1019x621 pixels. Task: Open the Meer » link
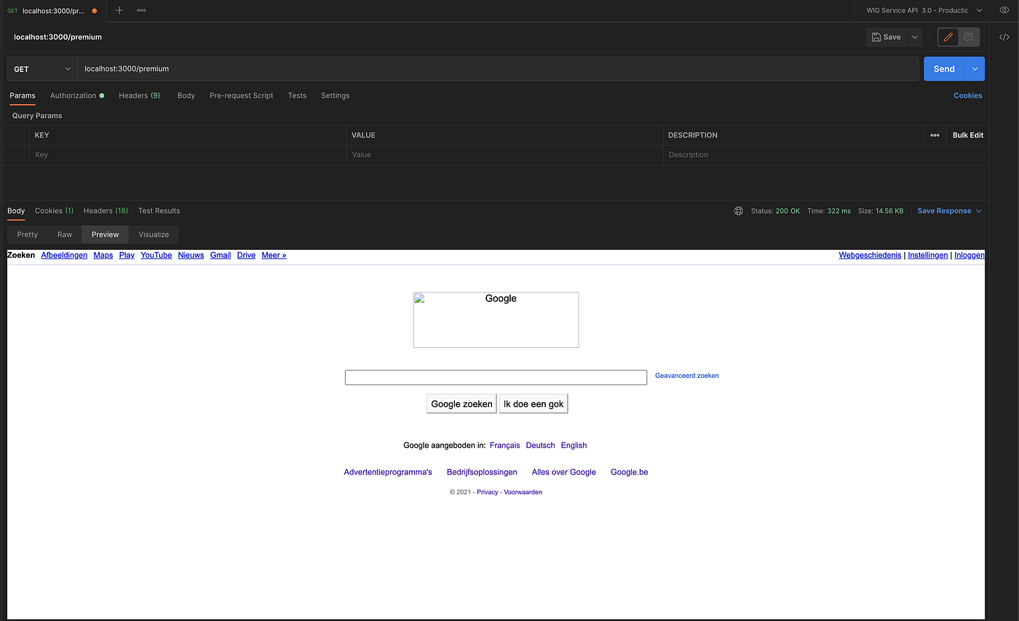(x=274, y=256)
